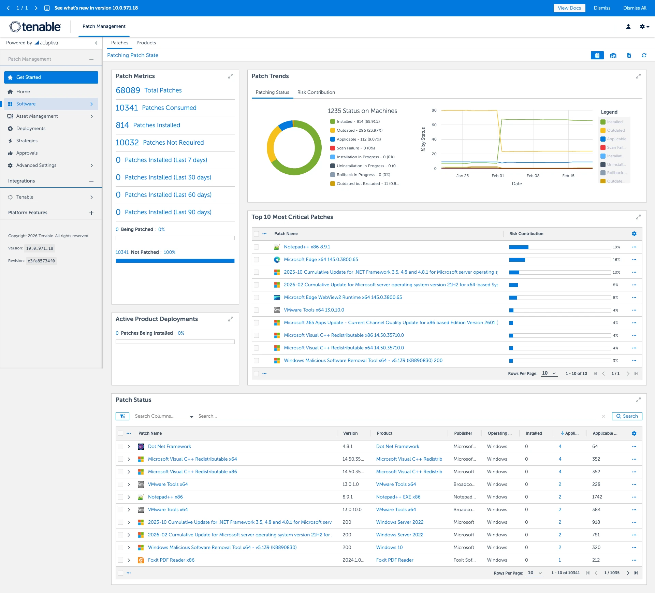Collapse the sidebar with the arrow icon
The image size is (655, 593).
pos(96,43)
